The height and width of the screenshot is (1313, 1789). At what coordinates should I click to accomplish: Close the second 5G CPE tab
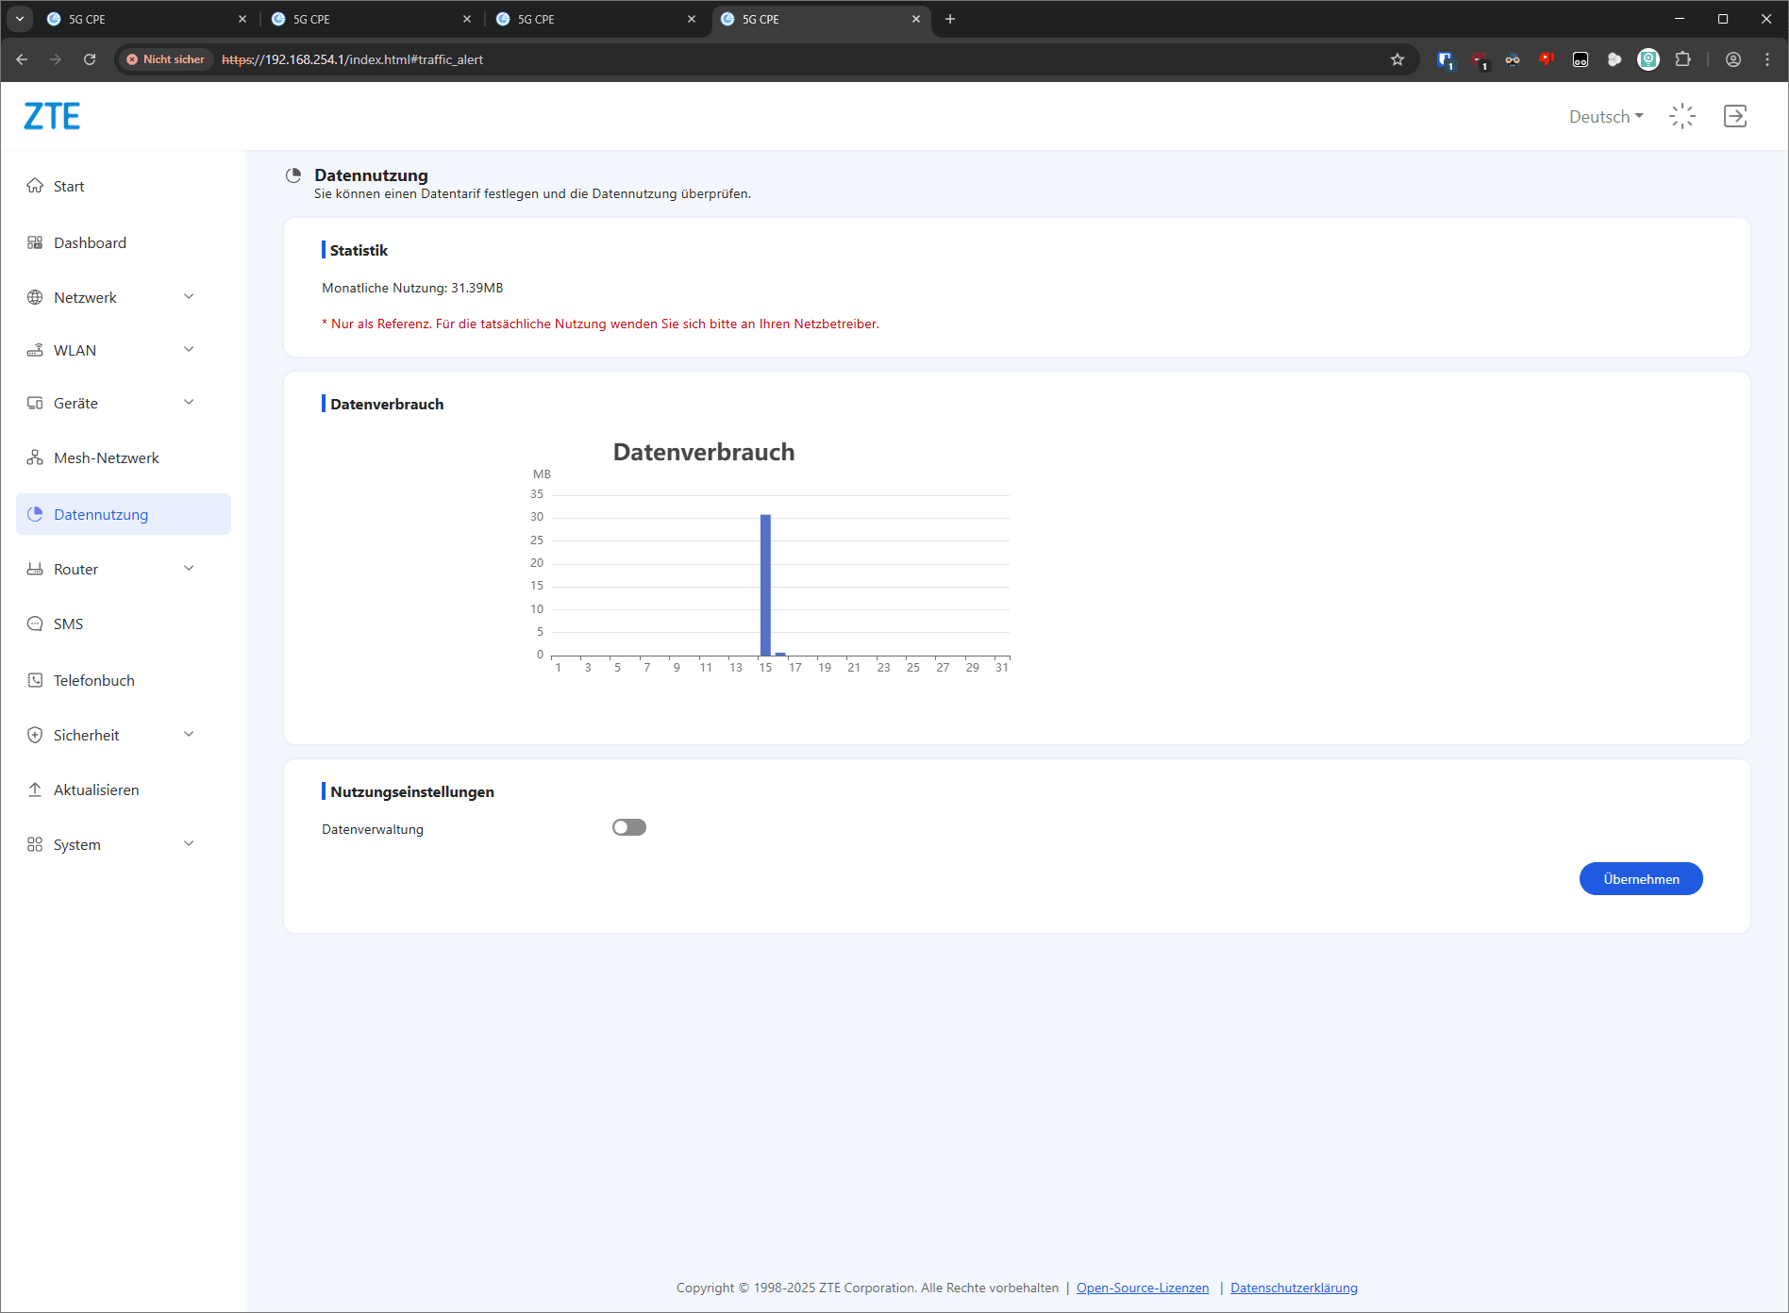[x=467, y=19]
